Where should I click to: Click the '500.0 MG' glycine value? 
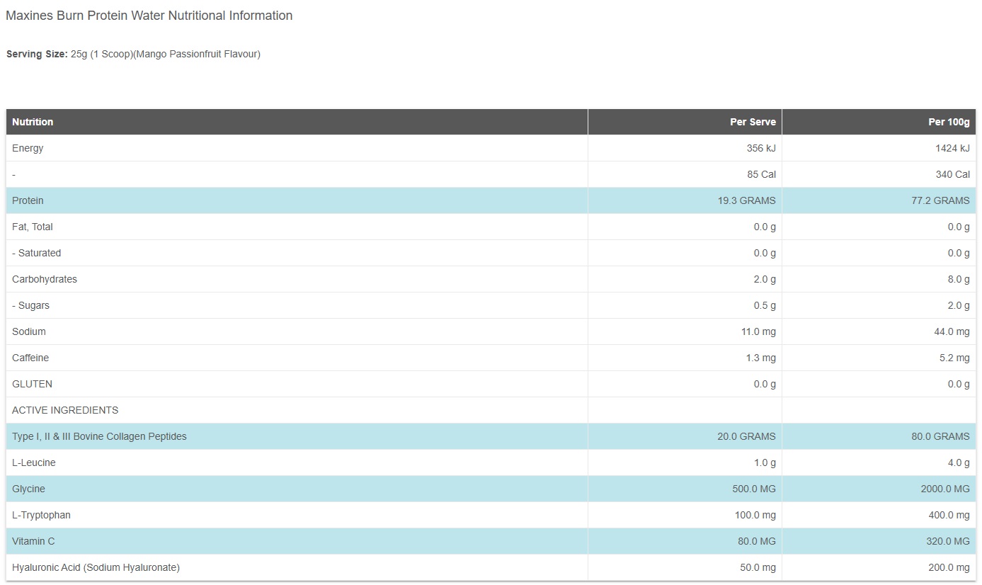click(754, 489)
